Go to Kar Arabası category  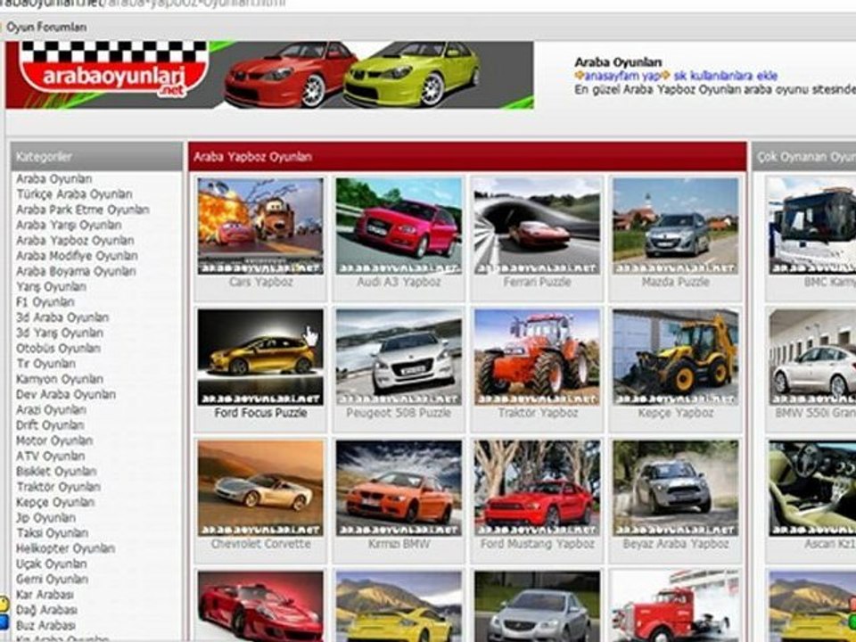[45, 595]
